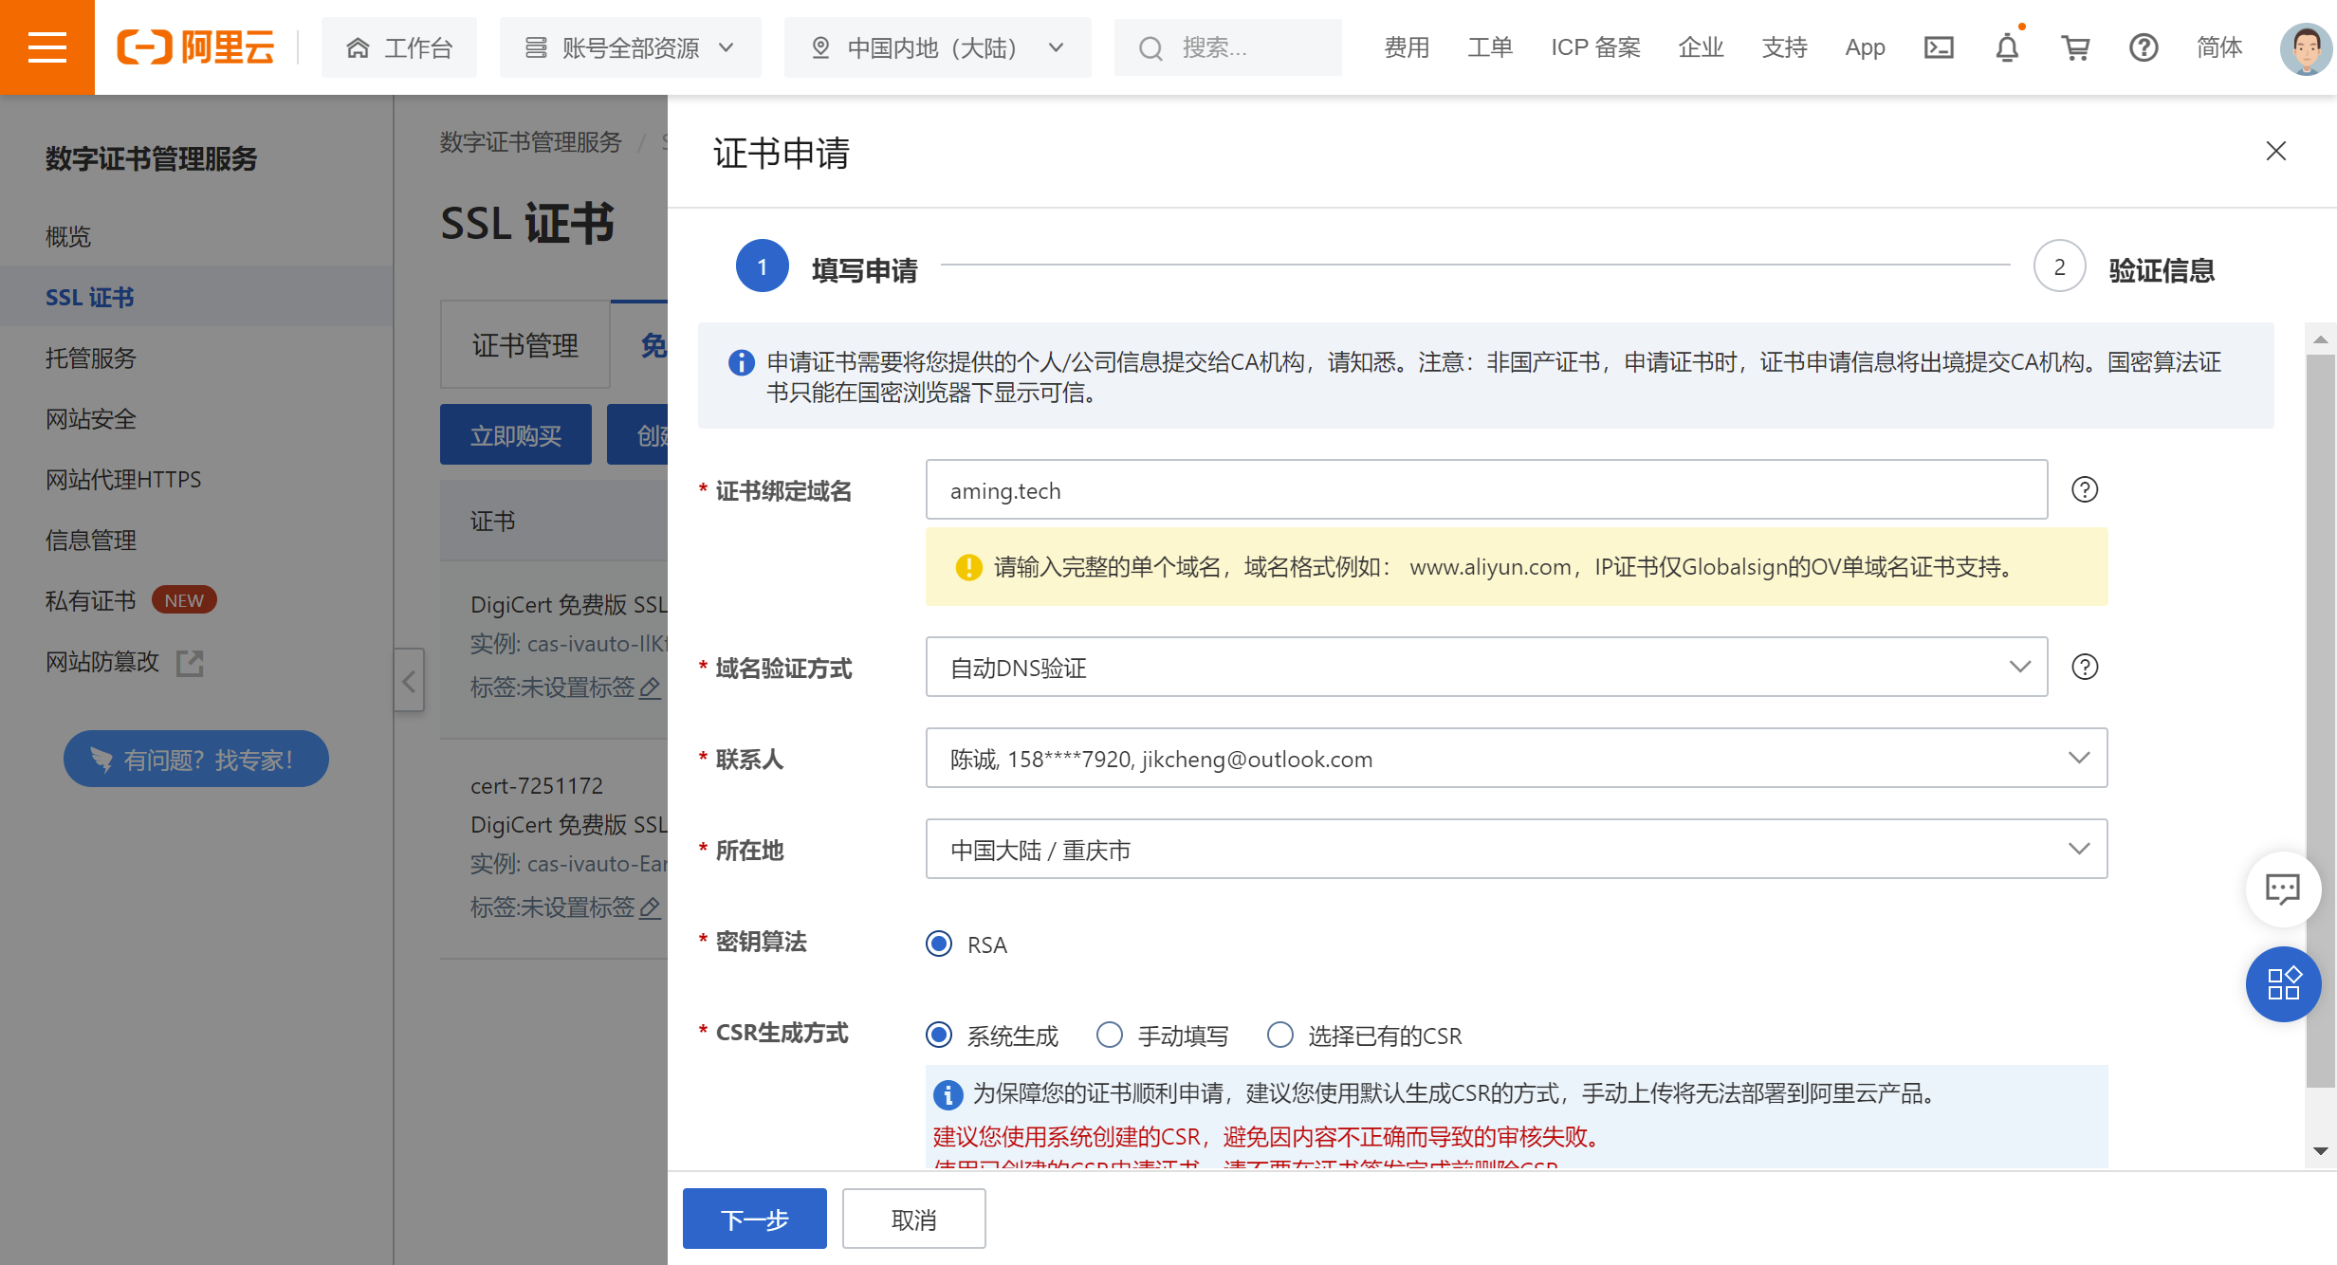Select 选择已有的CSR option

pyautogui.click(x=1280, y=1035)
